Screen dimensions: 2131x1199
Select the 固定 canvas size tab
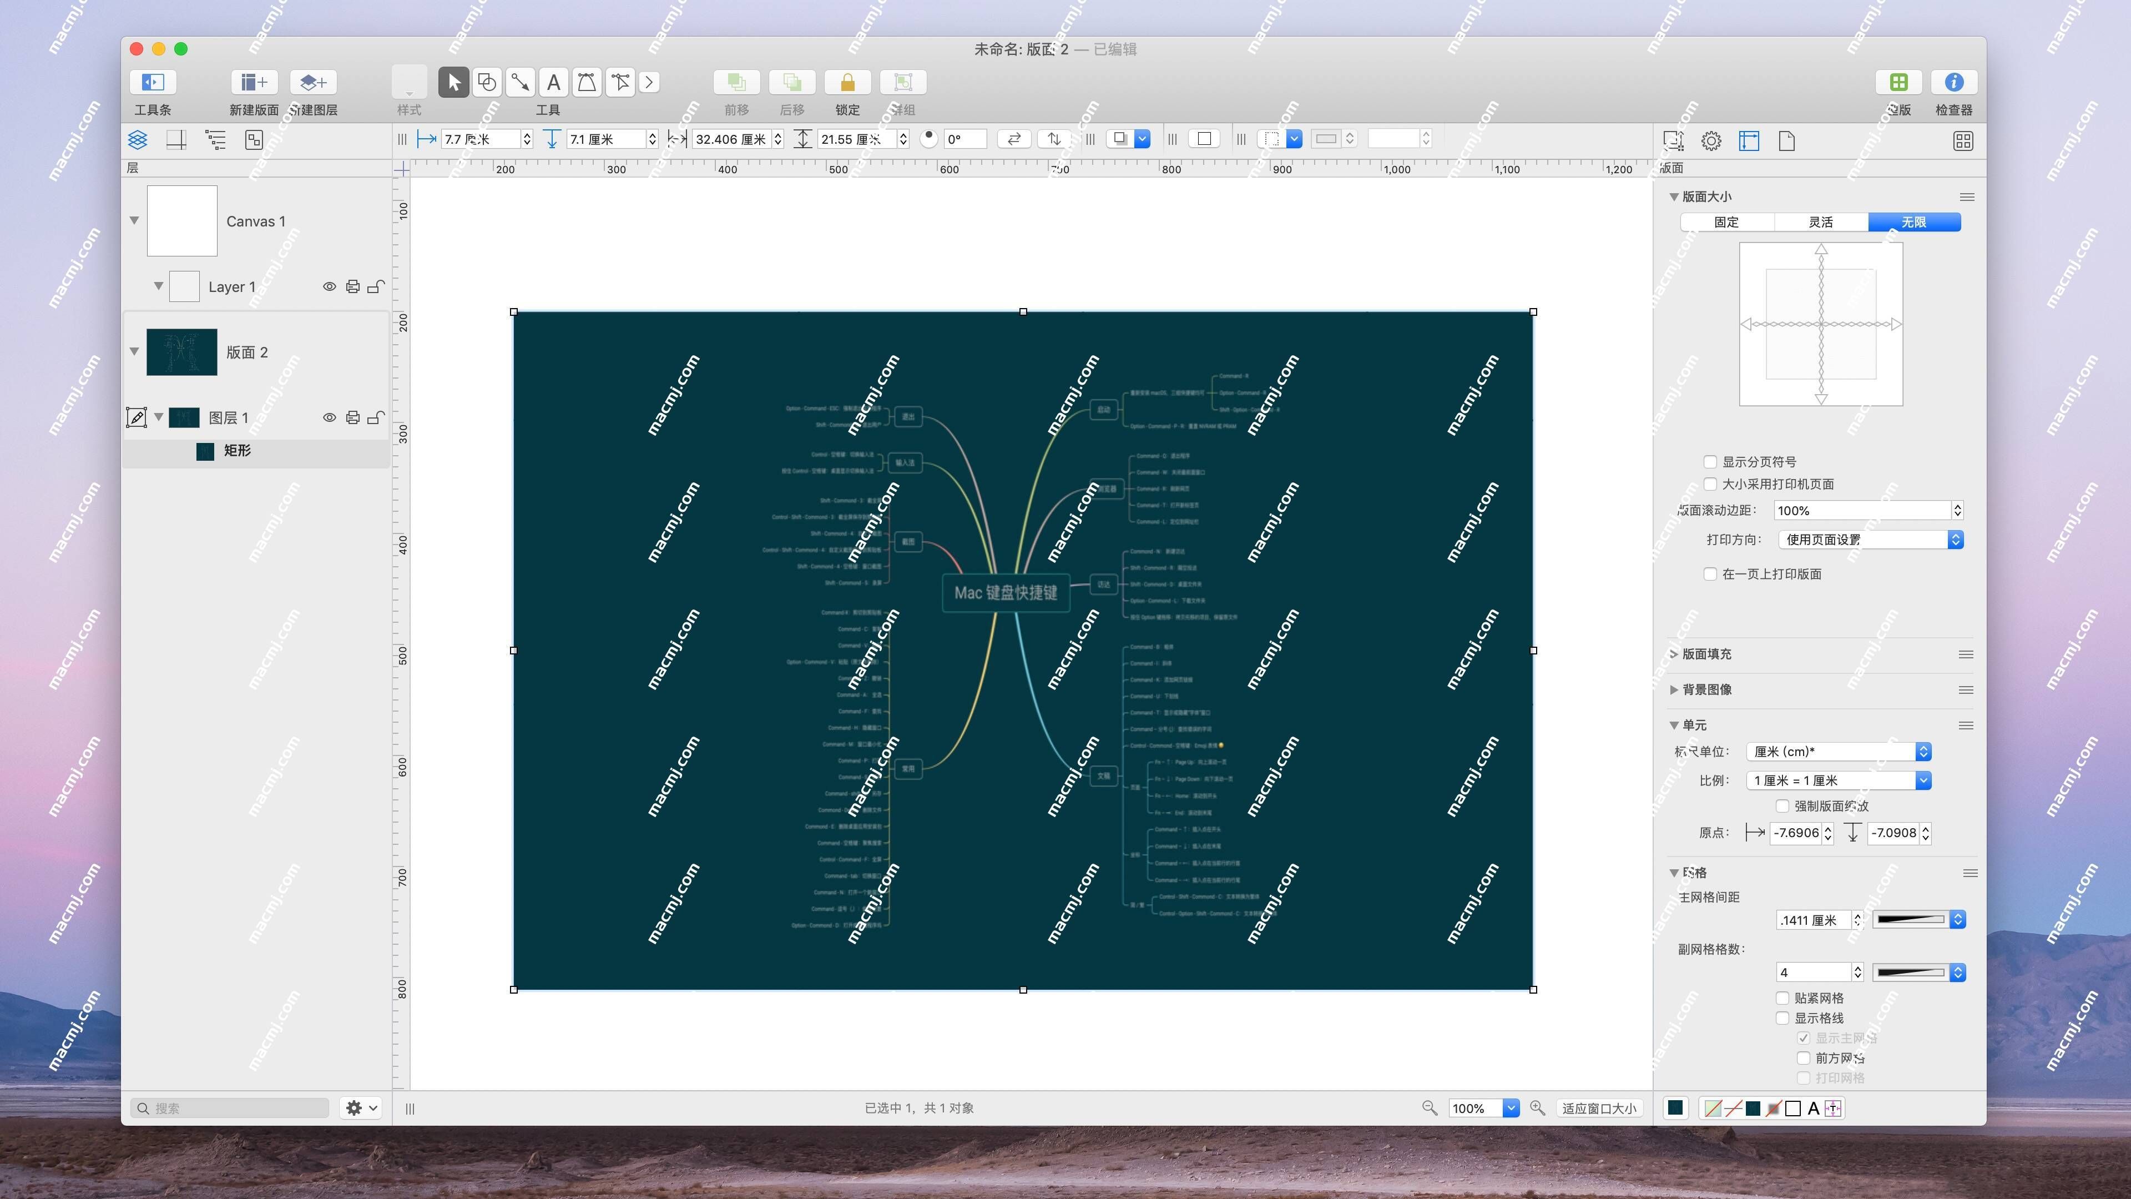pyautogui.click(x=1726, y=222)
